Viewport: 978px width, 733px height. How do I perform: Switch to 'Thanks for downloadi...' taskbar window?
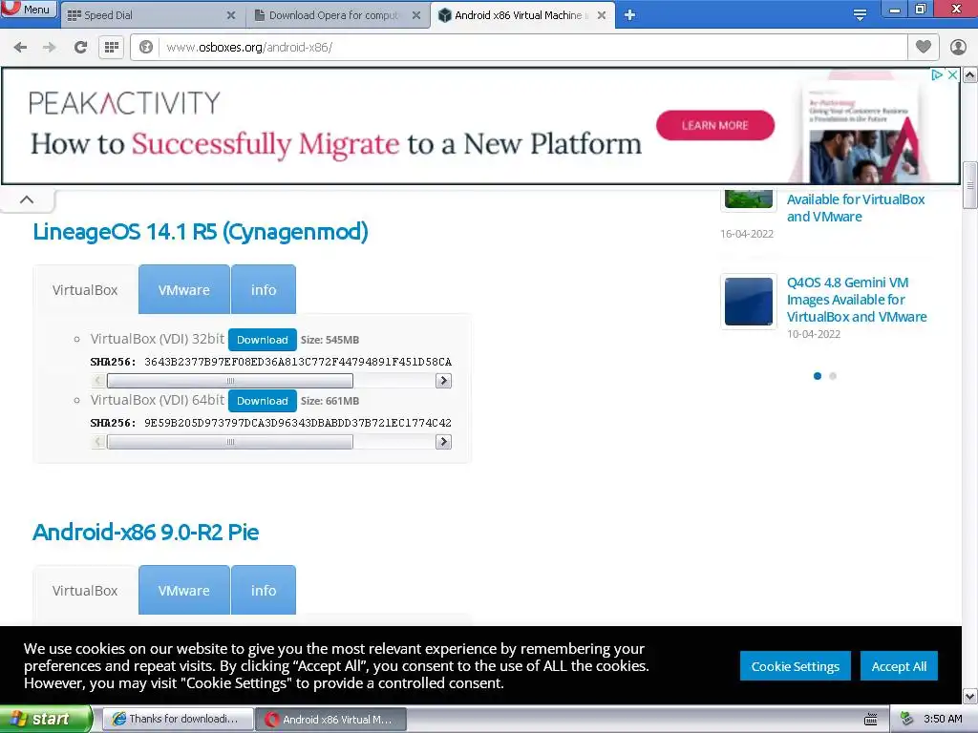point(177,720)
